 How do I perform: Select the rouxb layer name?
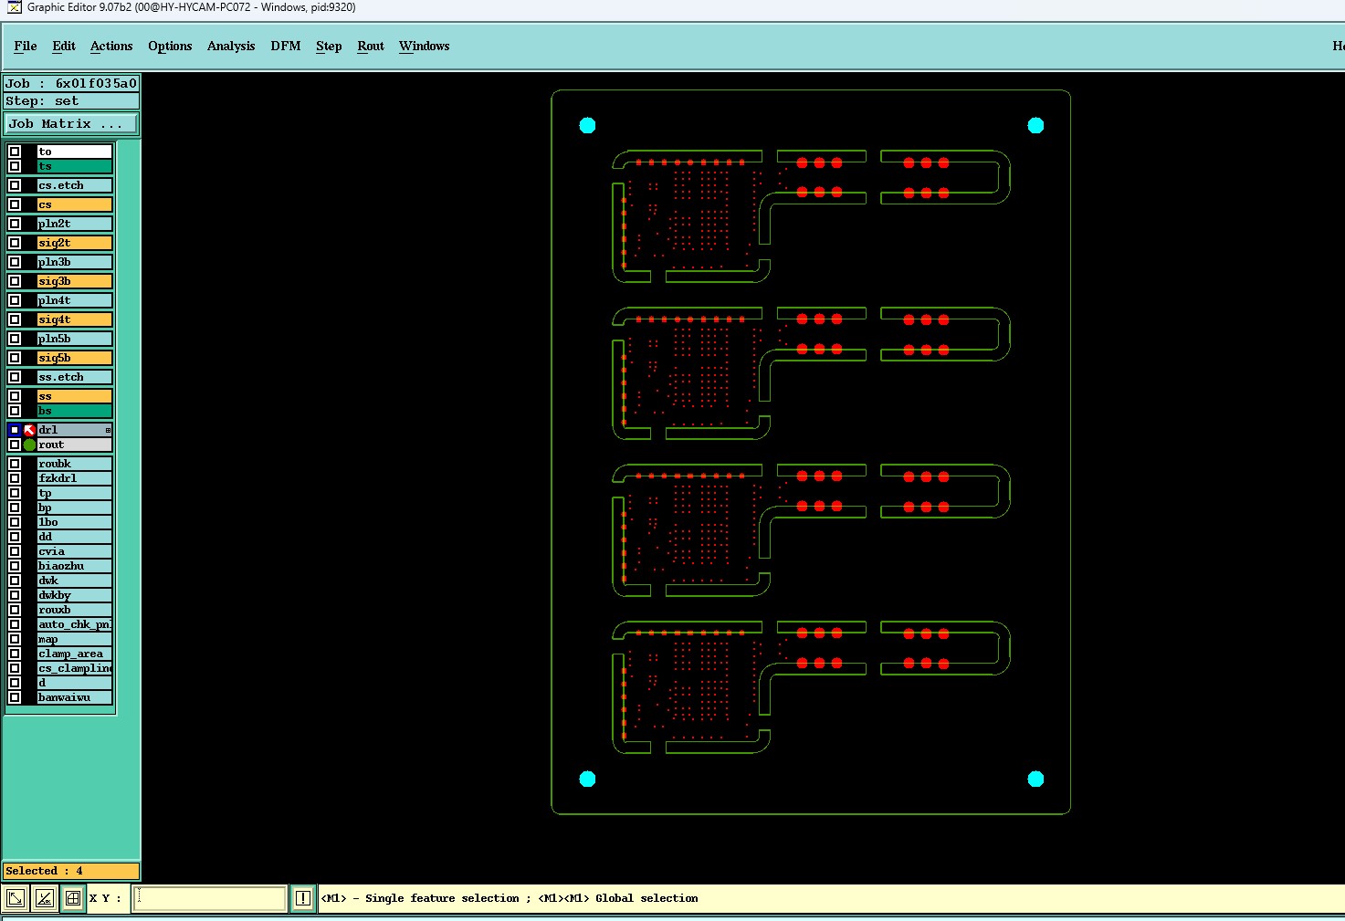pyautogui.click(x=75, y=610)
